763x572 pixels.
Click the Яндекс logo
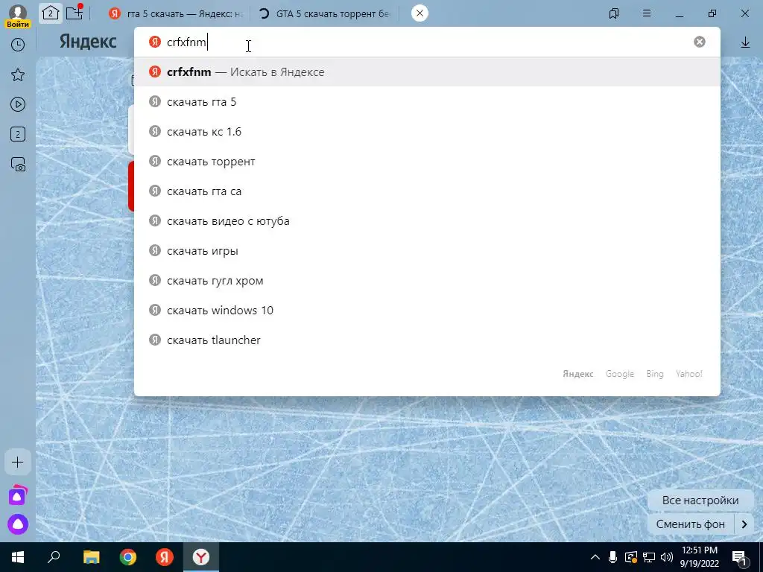(88, 42)
